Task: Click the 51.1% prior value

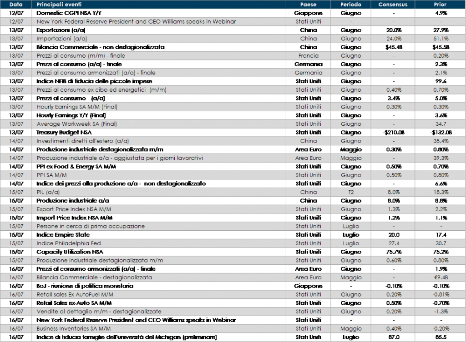Action: (441, 39)
